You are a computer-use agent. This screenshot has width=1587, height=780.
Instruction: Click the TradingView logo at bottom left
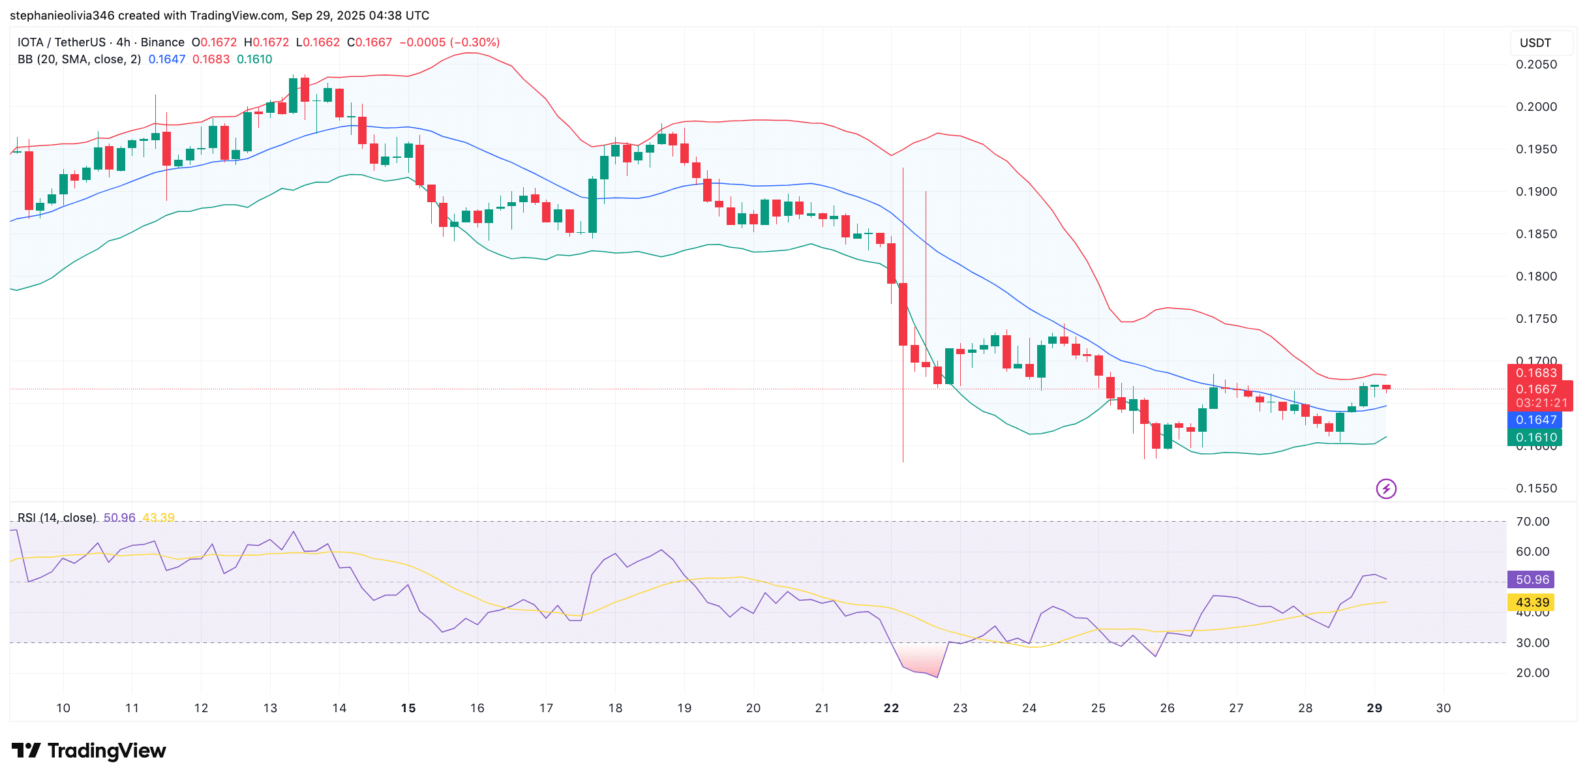[x=89, y=751]
